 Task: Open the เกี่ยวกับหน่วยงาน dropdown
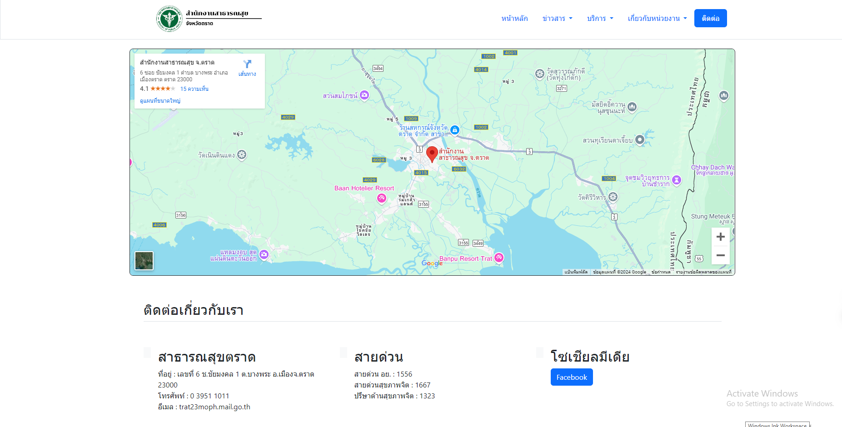pyautogui.click(x=657, y=18)
